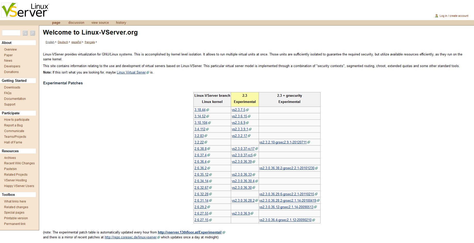Open Downloads in the sidebar
Viewport: 474px width, 243px height.
click(x=12, y=87)
